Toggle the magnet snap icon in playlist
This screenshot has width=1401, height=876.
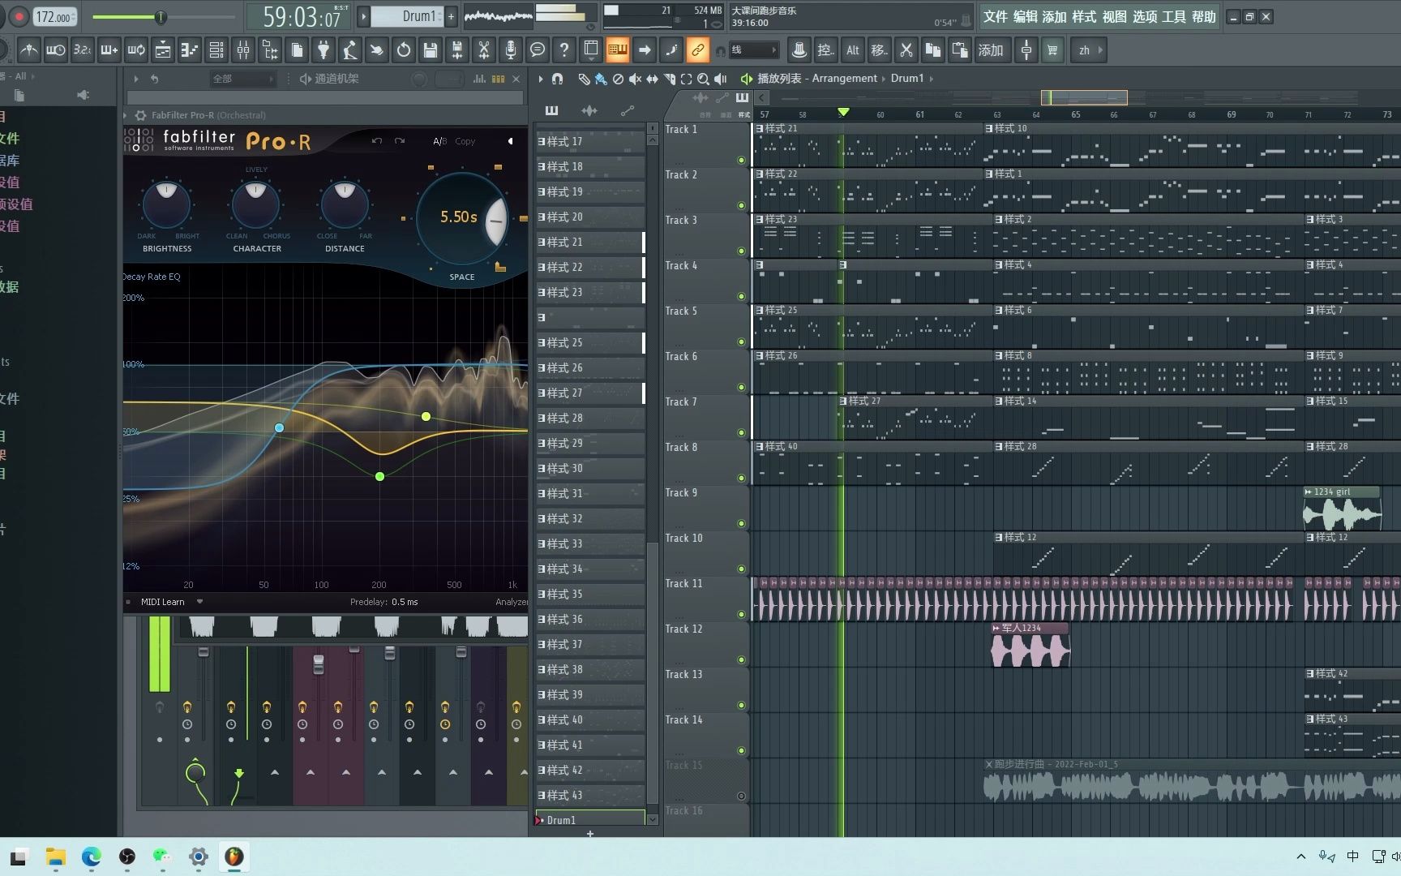coord(557,79)
